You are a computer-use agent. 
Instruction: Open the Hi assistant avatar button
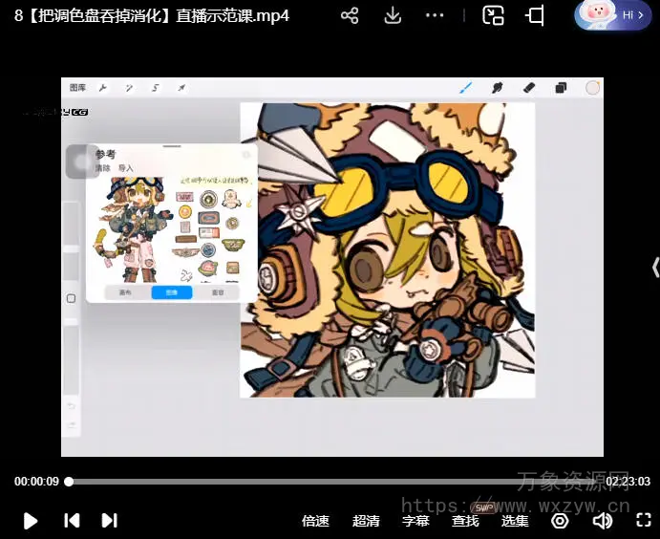tap(611, 15)
